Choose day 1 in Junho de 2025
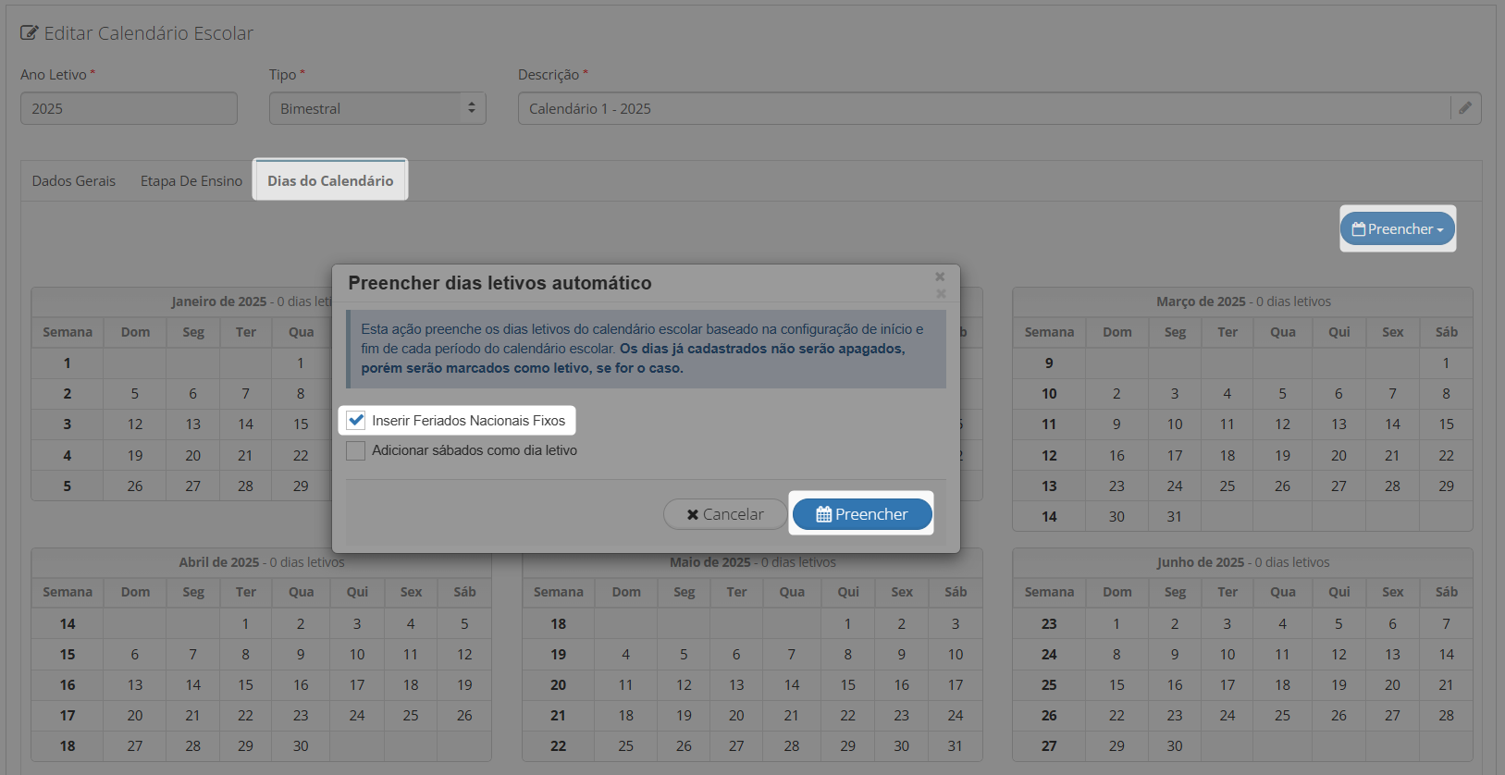Viewport: 1505px width, 775px height. point(1116,624)
